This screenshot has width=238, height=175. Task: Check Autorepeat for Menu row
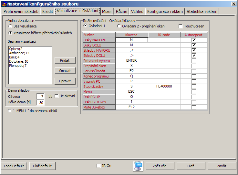194,92
